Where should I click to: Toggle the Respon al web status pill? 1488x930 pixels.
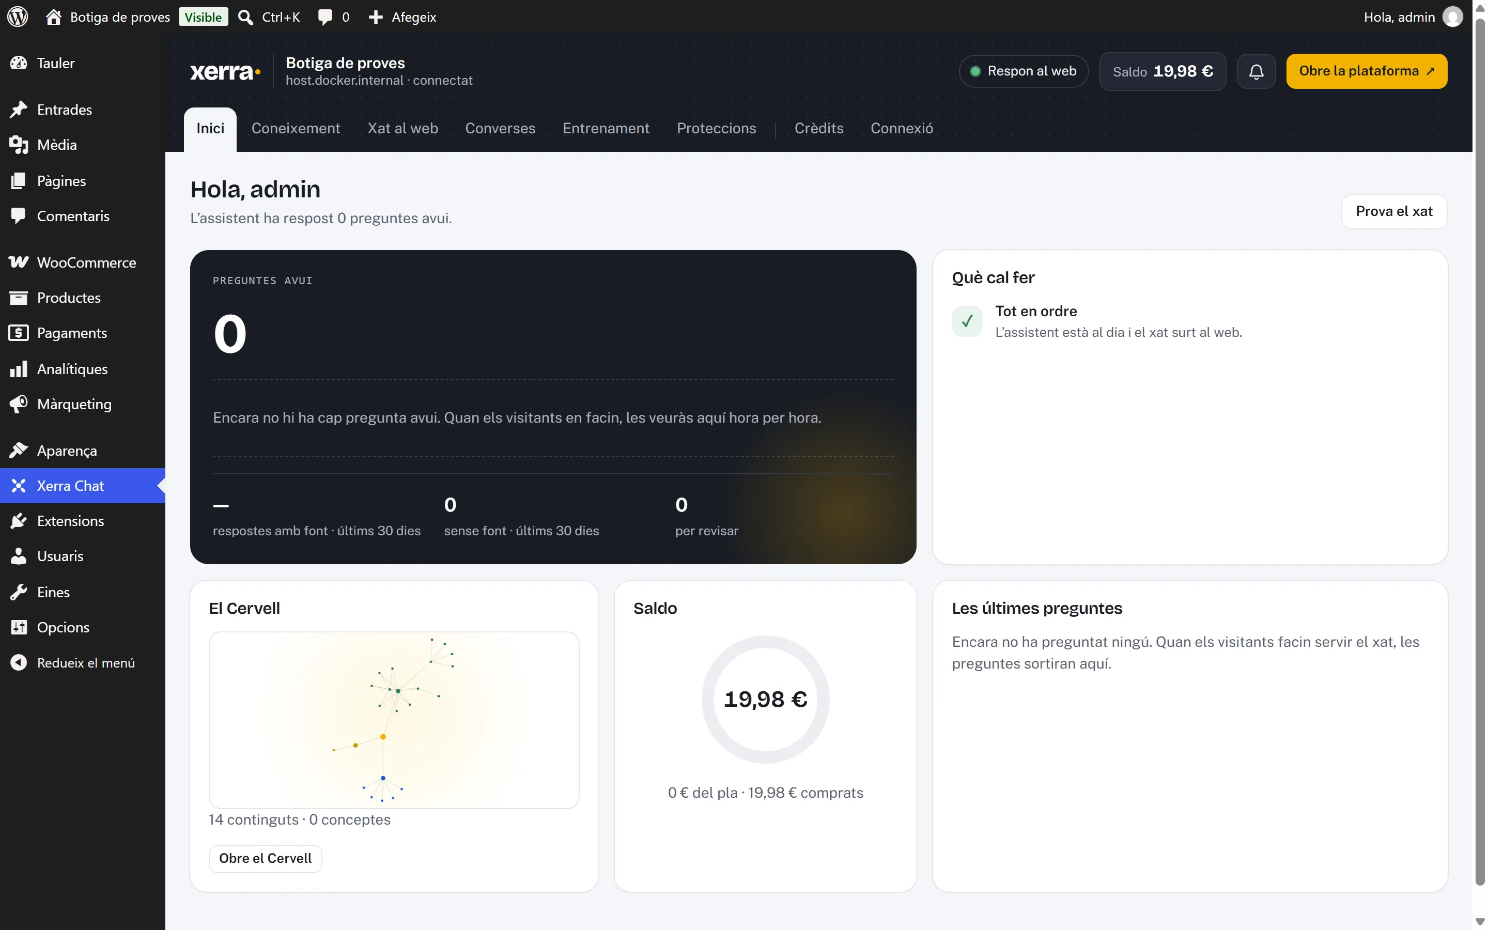[x=1024, y=71]
